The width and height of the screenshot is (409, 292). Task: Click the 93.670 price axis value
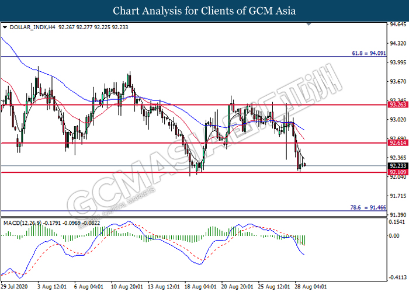(398, 82)
